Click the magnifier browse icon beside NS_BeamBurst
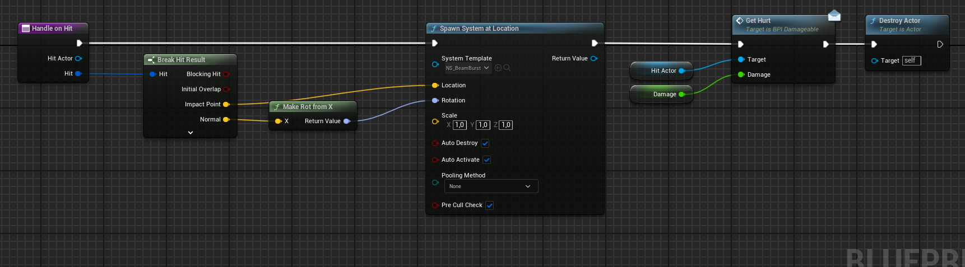 (507, 68)
